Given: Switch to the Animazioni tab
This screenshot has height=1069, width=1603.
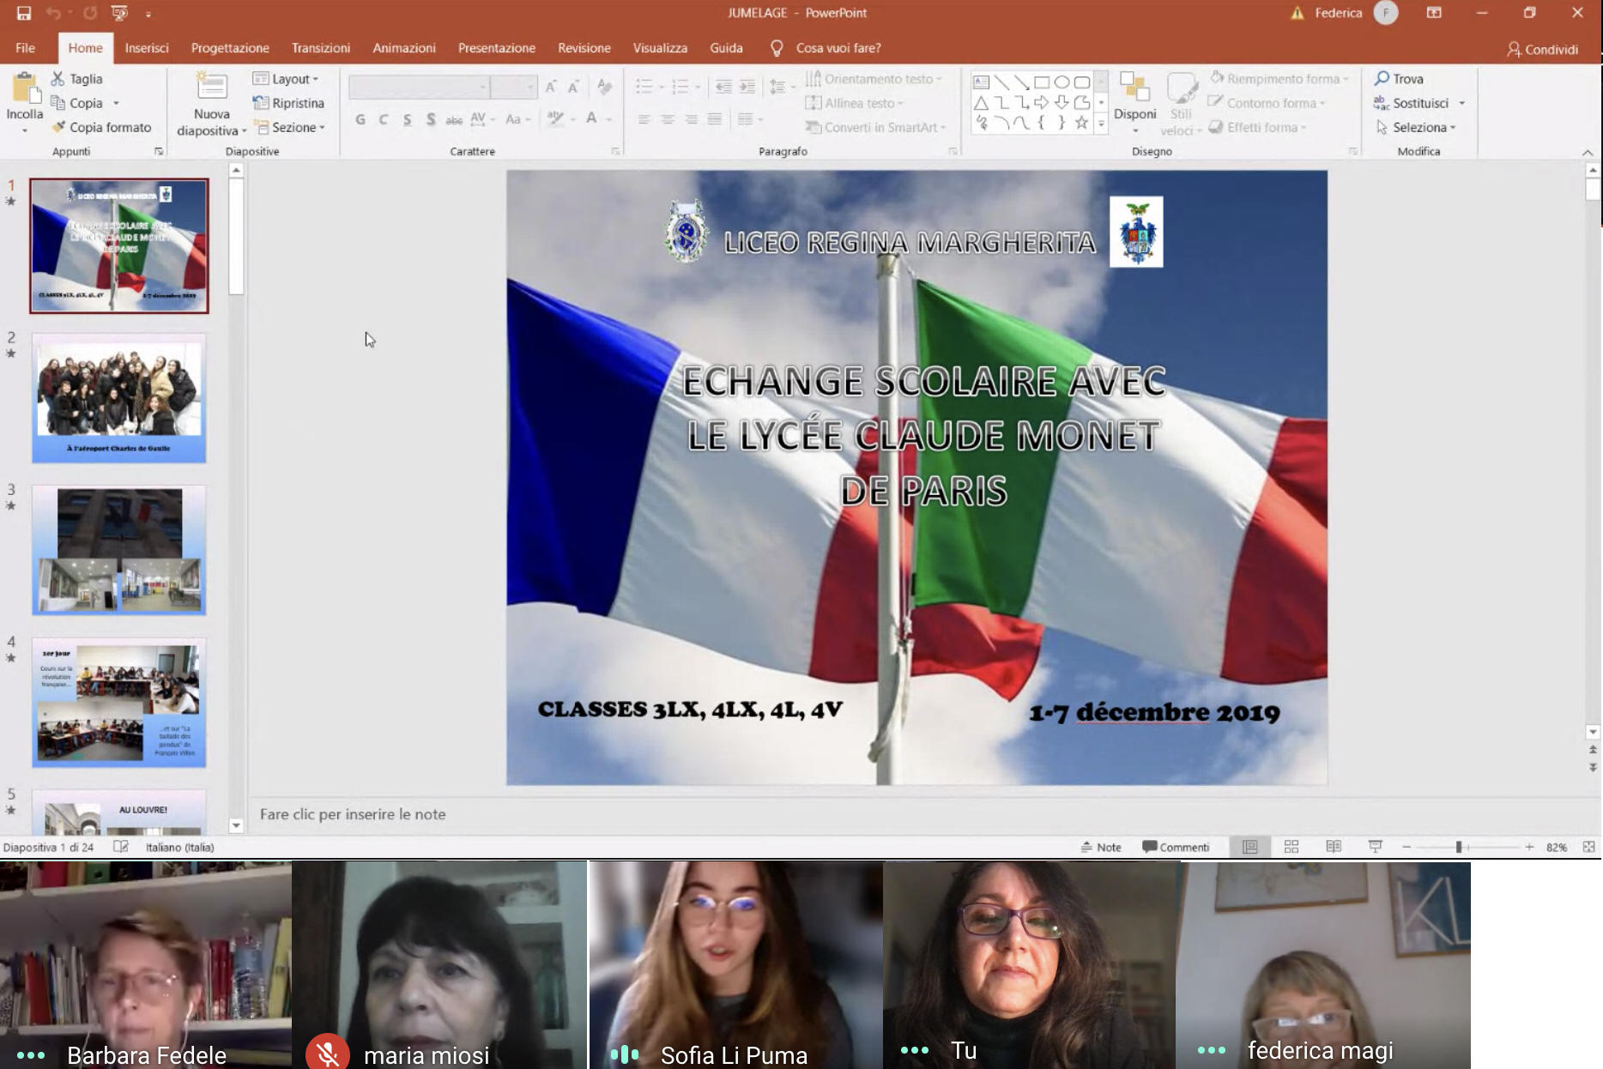Looking at the screenshot, I should tap(404, 48).
